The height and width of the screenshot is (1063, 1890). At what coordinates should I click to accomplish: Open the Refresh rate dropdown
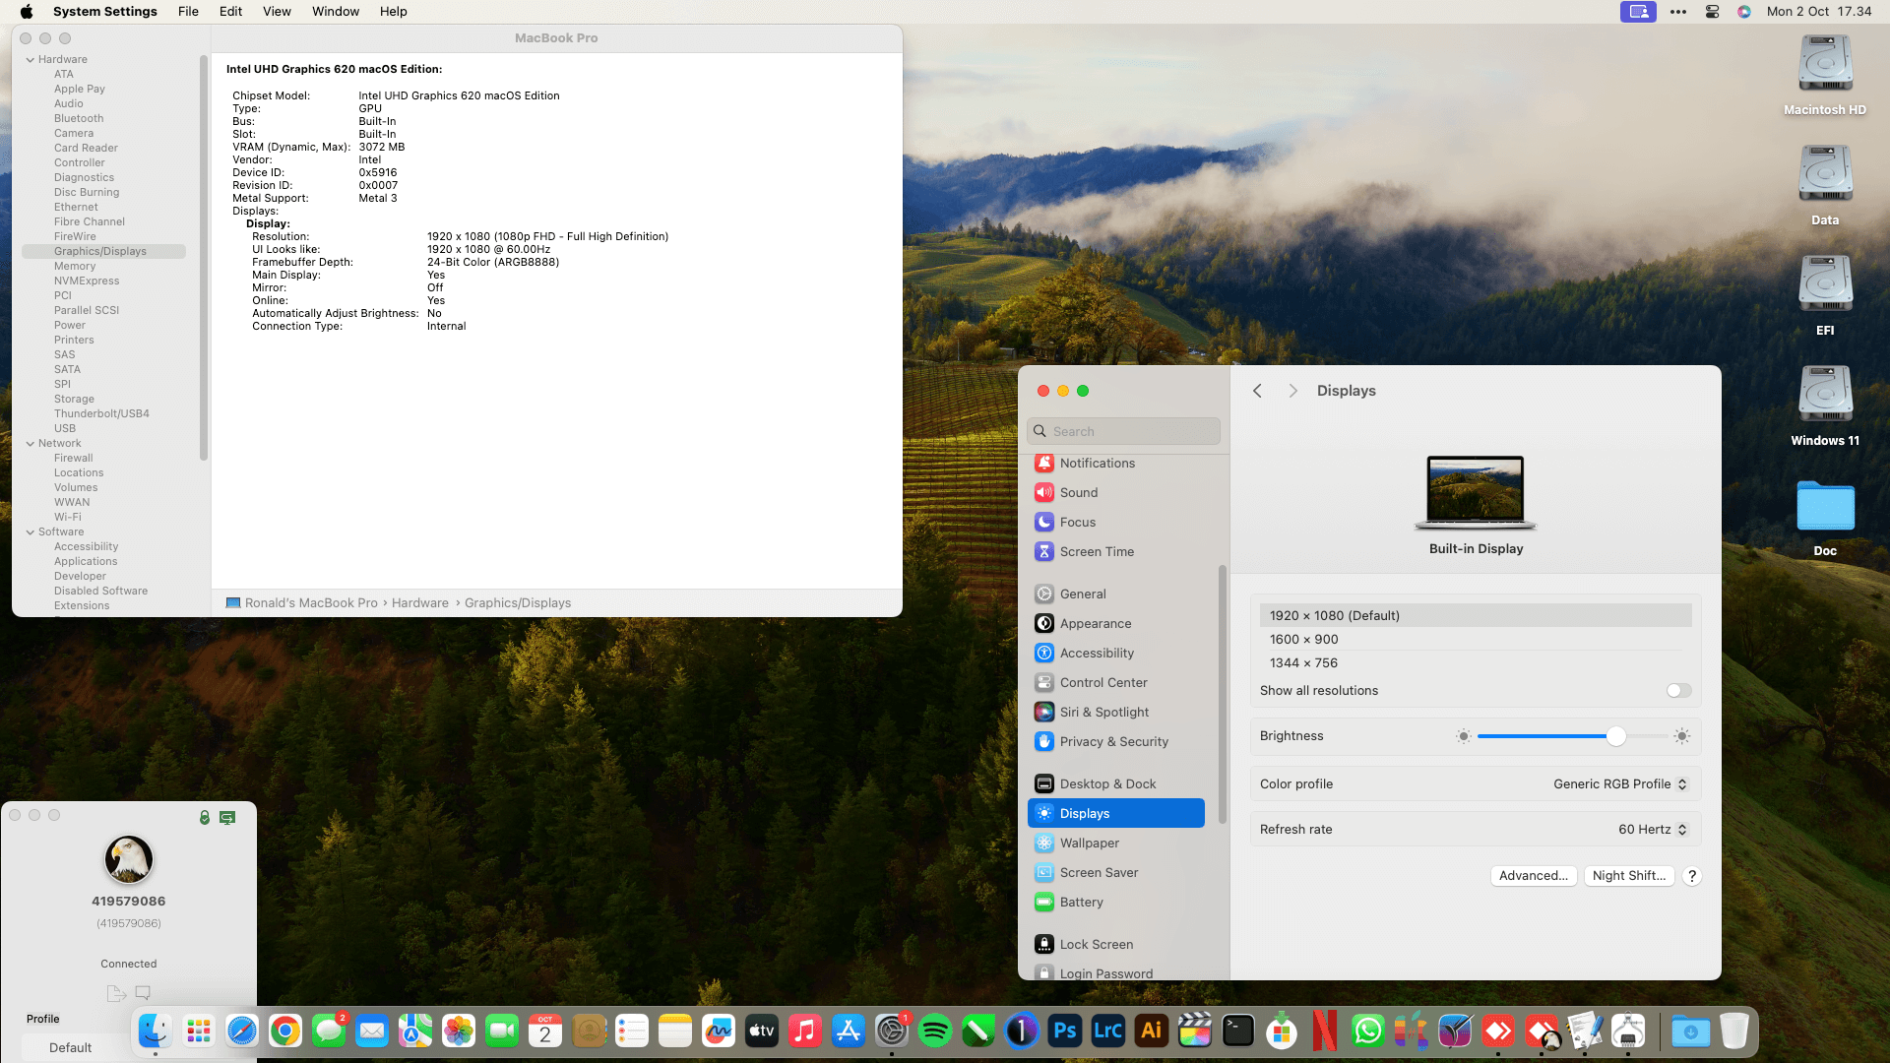[x=1652, y=830]
